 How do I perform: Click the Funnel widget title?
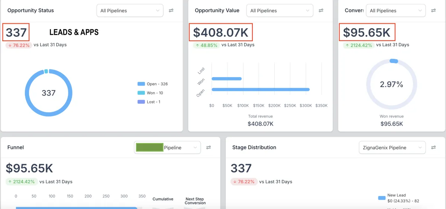point(16,147)
